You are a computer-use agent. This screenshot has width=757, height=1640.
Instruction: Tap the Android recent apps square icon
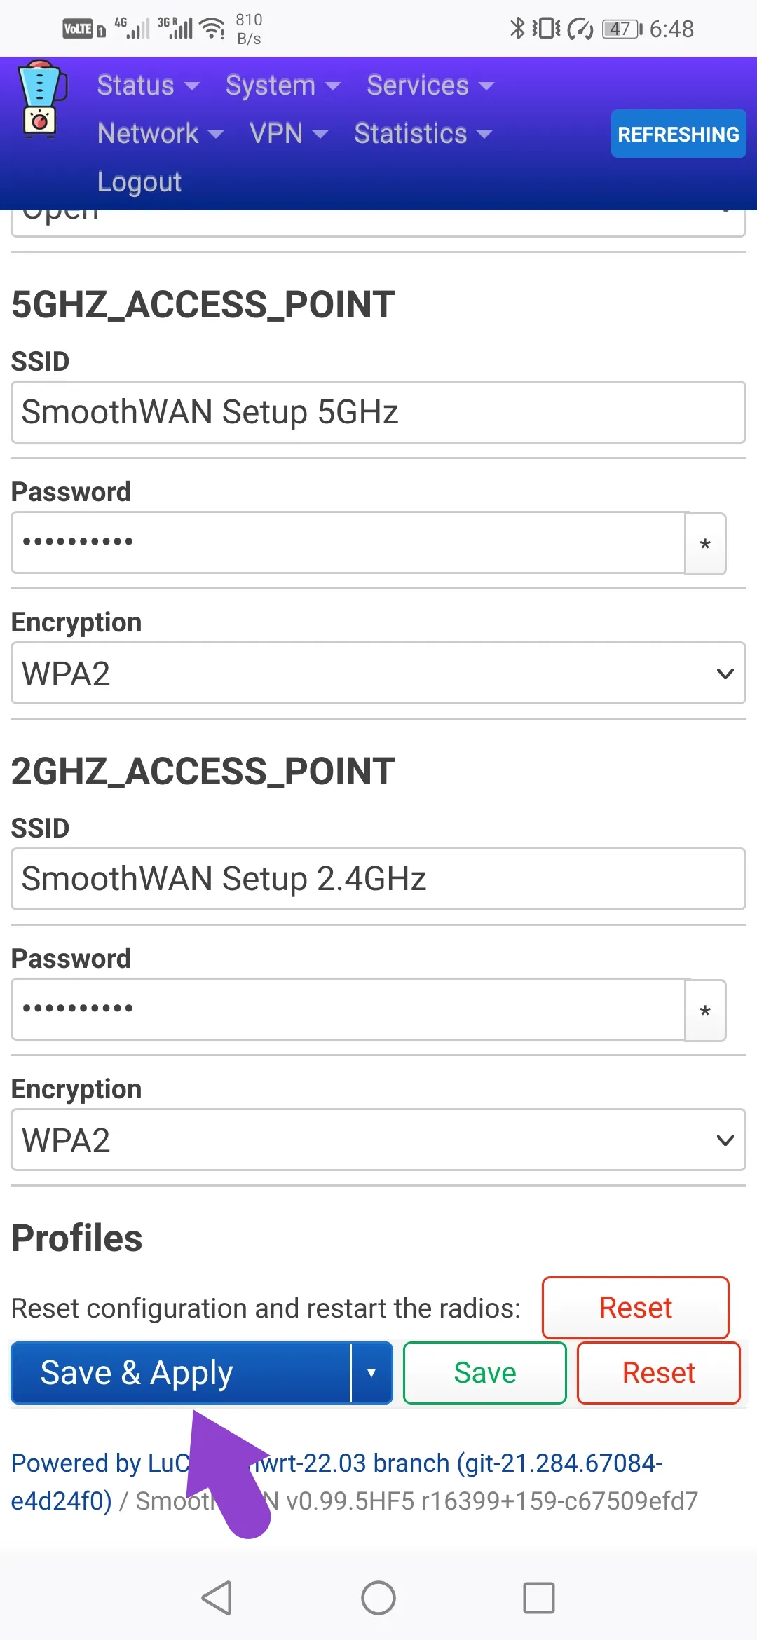point(539,1598)
